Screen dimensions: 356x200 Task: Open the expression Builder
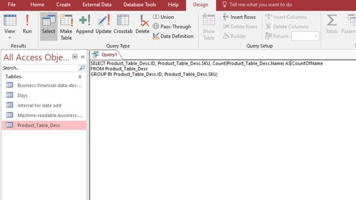point(235,36)
